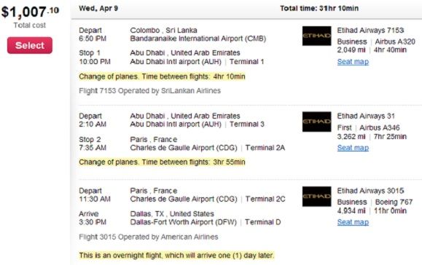Click the Total time: 31hr 10min label
The width and height of the screenshot is (422, 265).
[319, 8]
